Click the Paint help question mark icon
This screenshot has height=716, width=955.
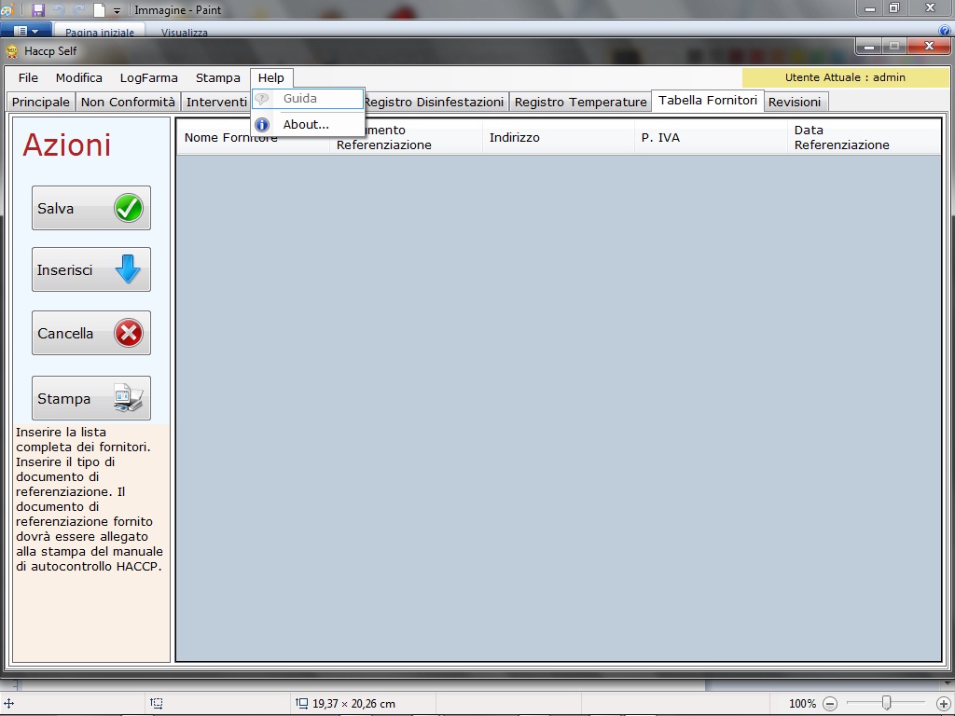tap(945, 32)
